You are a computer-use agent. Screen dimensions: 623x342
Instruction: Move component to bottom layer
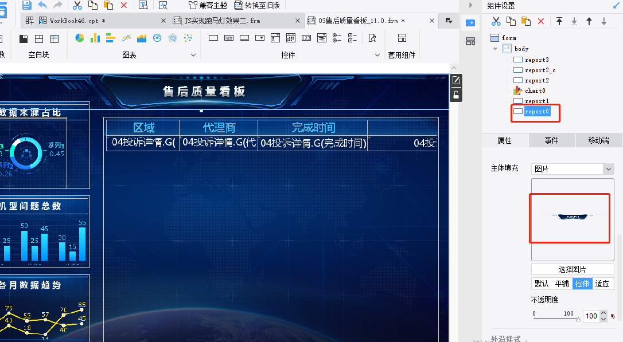pos(574,21)
